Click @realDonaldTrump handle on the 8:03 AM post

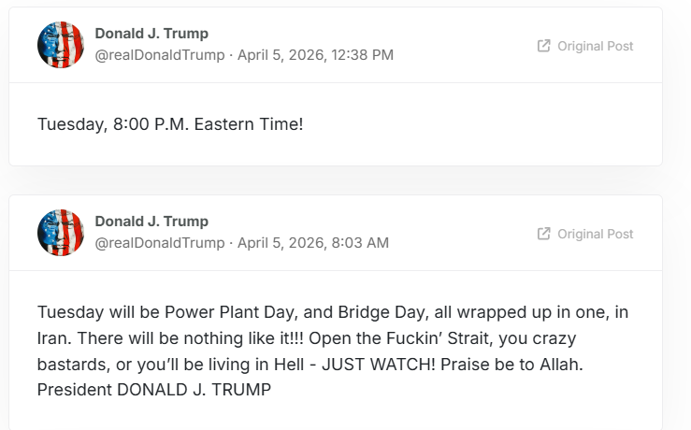[160, 243]
